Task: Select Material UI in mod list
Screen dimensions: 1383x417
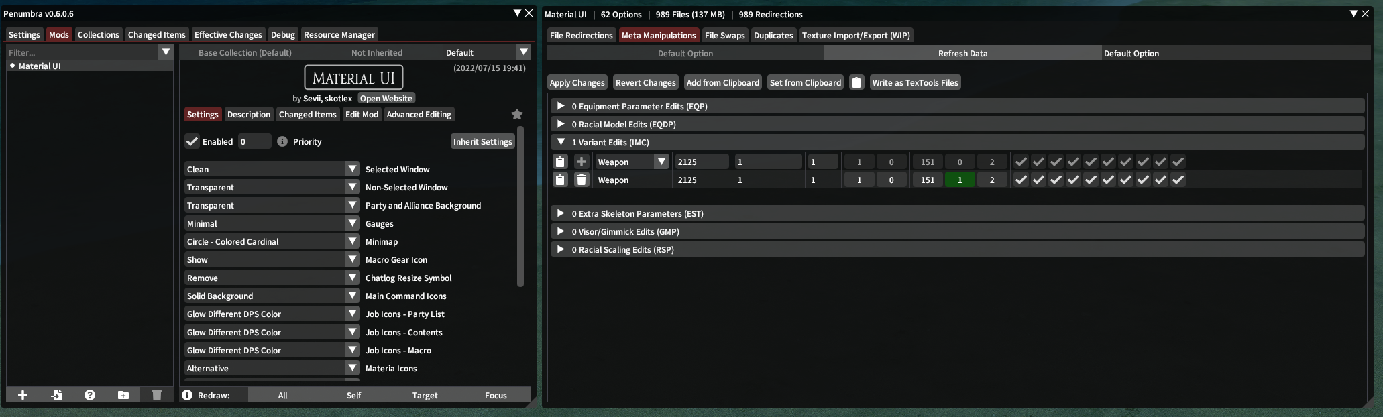Action: 90,66
